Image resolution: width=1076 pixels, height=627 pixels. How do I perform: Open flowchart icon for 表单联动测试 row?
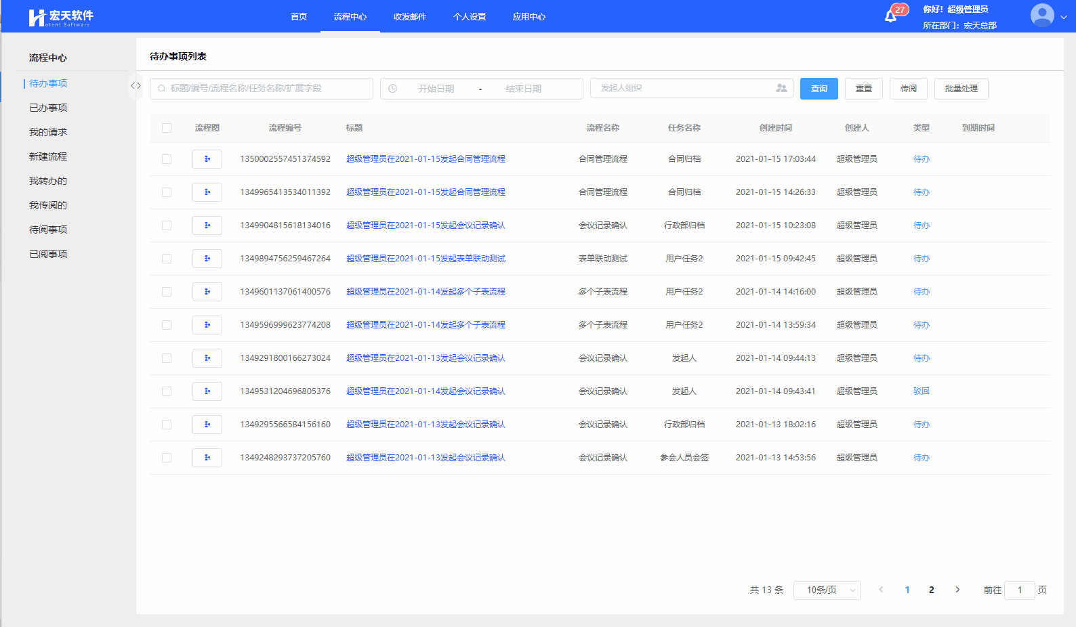click(x=207, y=259)
